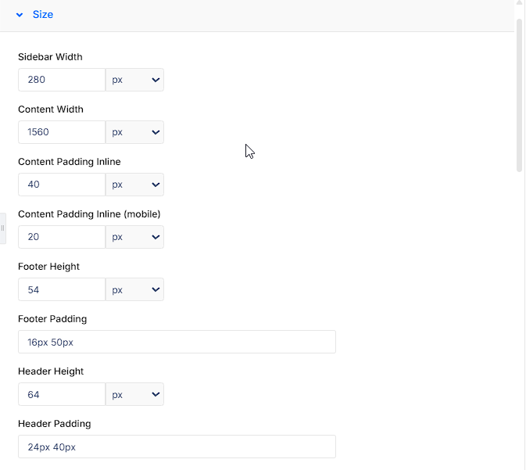Click the vertical scrollbar thumb
Image resolution: width=526 pixels, height=470 pixels.
point(519,95)
